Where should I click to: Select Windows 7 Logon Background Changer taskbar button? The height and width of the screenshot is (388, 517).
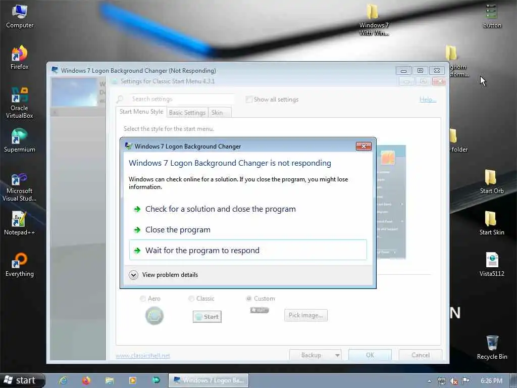pos(209,380)
